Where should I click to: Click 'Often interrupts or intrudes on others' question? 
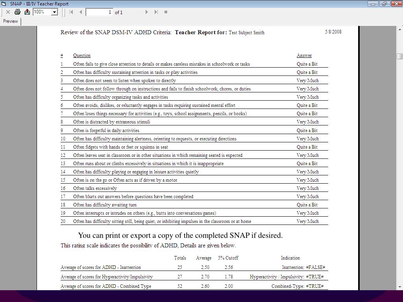coord(144,213)
